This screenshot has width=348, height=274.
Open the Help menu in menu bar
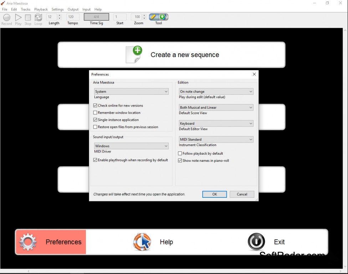[98, 9]
